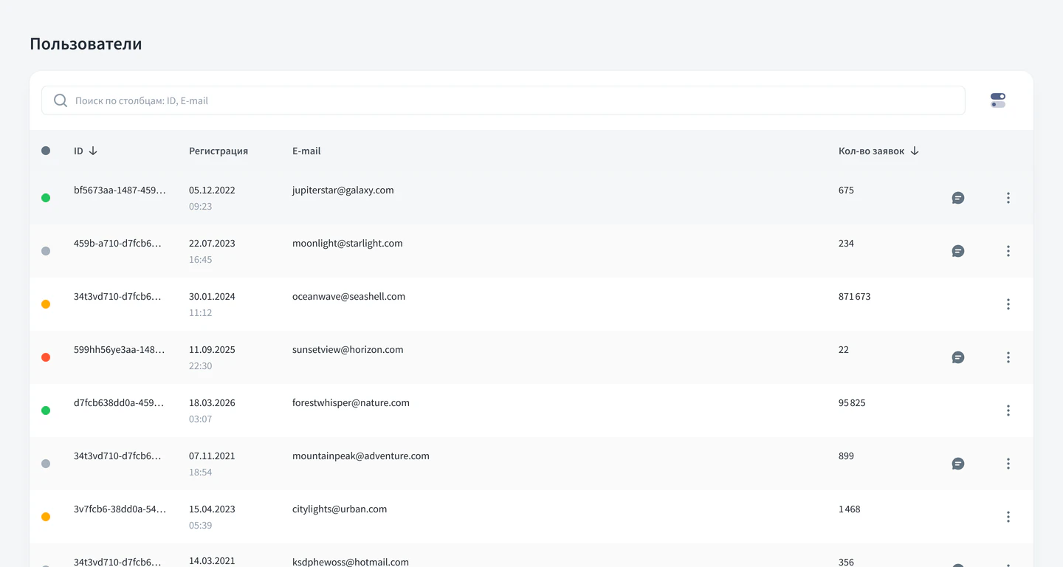Screen dimensions: 1063x567
Task: Select ID 3v7fcb6-38dd0a-54…
Action: click(120, 509)
